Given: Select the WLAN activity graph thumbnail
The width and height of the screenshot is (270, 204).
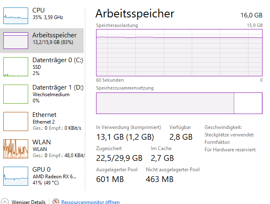Looking at the screenshot, I should [x=16, y=149].
